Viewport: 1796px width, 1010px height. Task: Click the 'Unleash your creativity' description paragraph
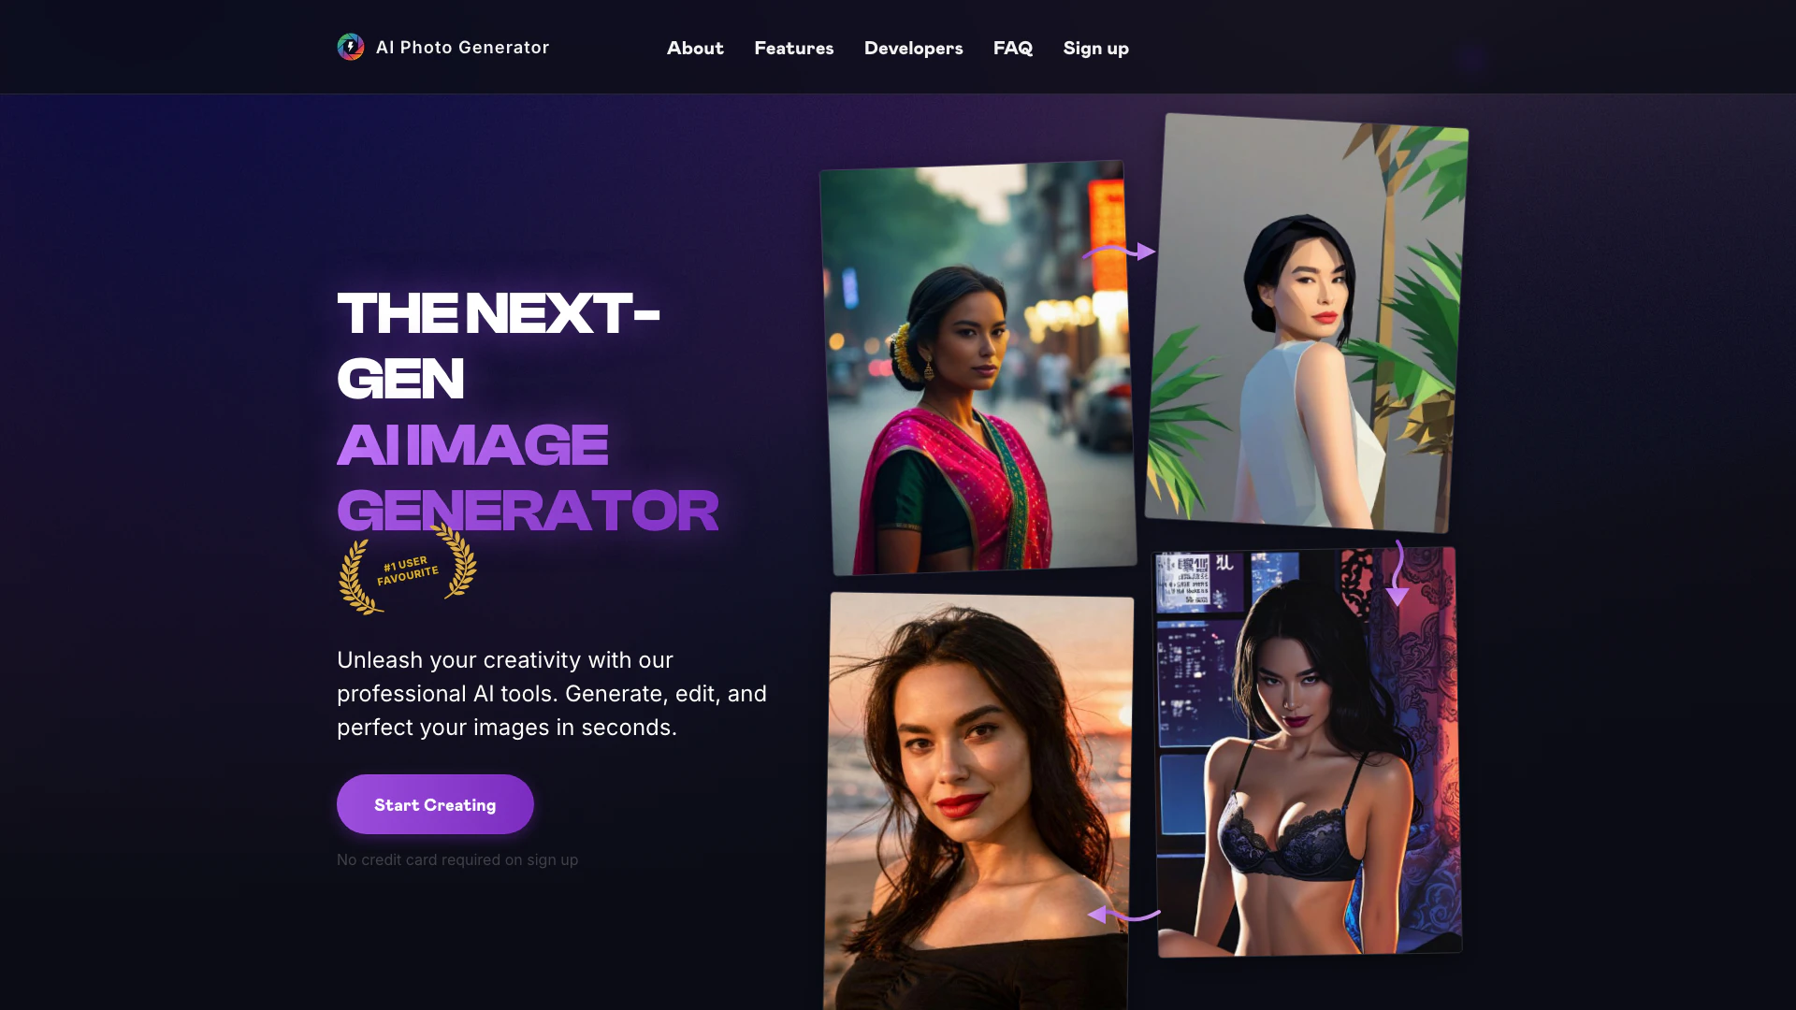[x=552, y=694]
